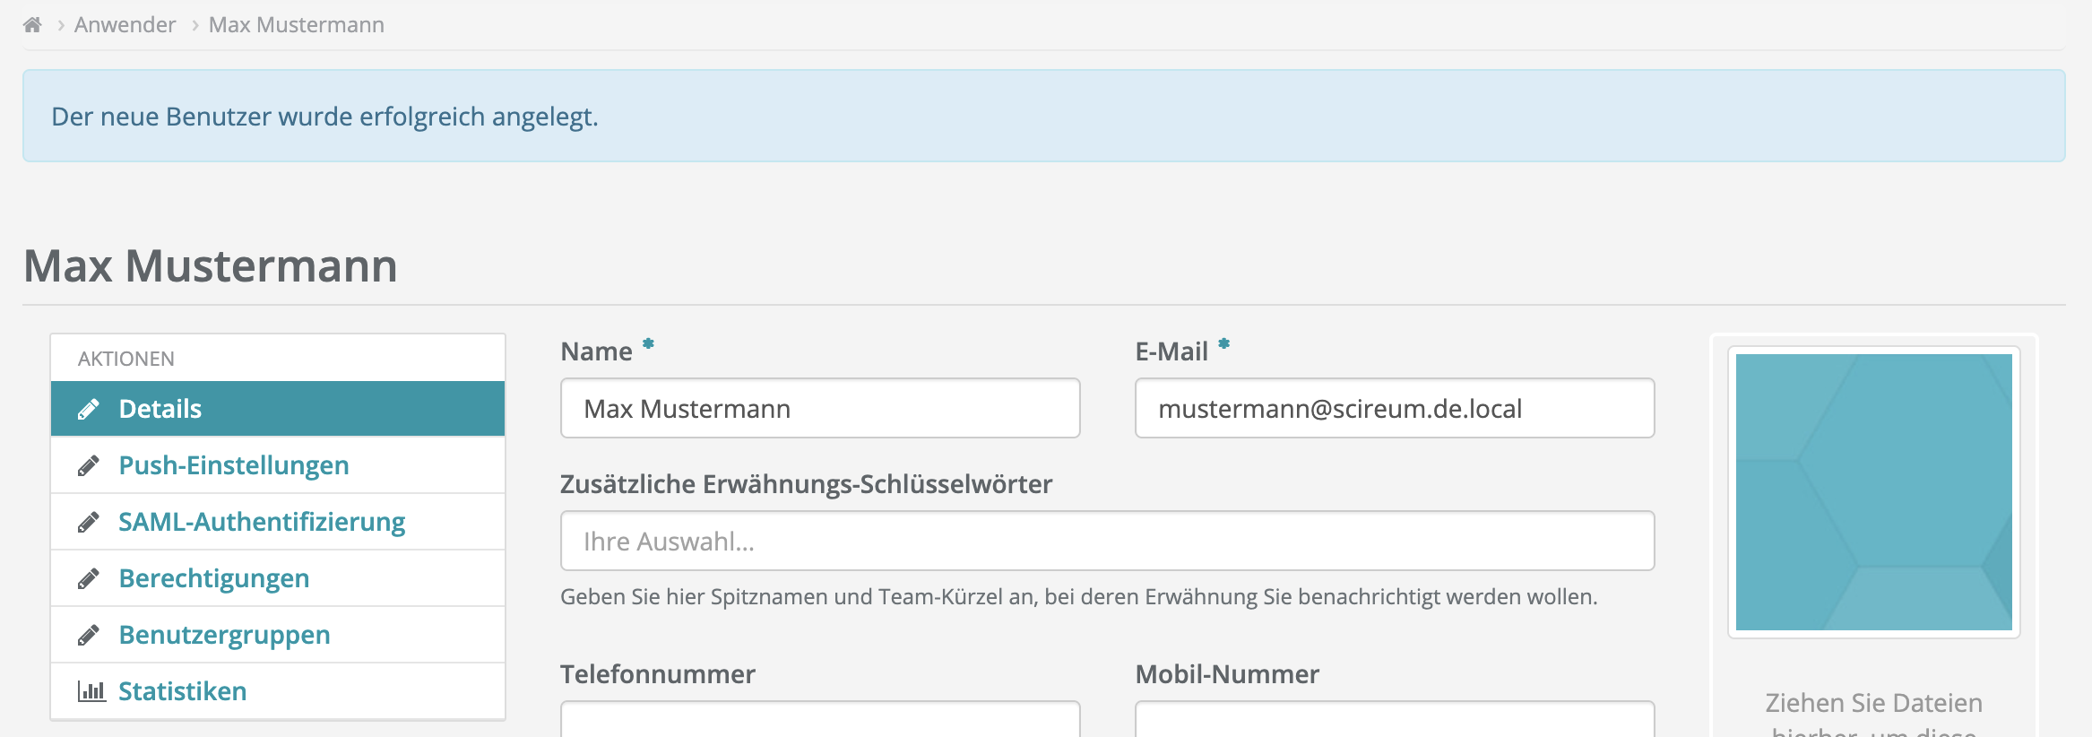The image size is (2092, 737).
Task: Click the teal hexagon profile picture
Action: tap(1873, 492)
